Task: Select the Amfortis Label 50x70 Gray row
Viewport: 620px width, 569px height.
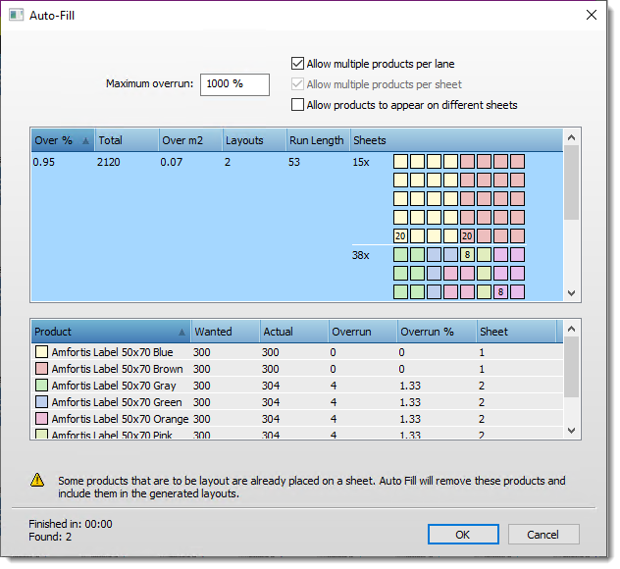Action: 297,386
